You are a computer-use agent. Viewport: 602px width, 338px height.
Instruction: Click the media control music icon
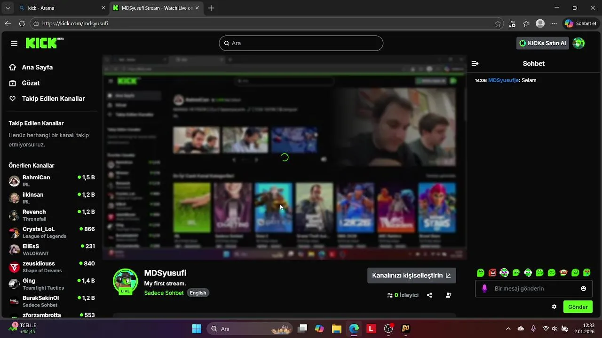tap(513, 23)
